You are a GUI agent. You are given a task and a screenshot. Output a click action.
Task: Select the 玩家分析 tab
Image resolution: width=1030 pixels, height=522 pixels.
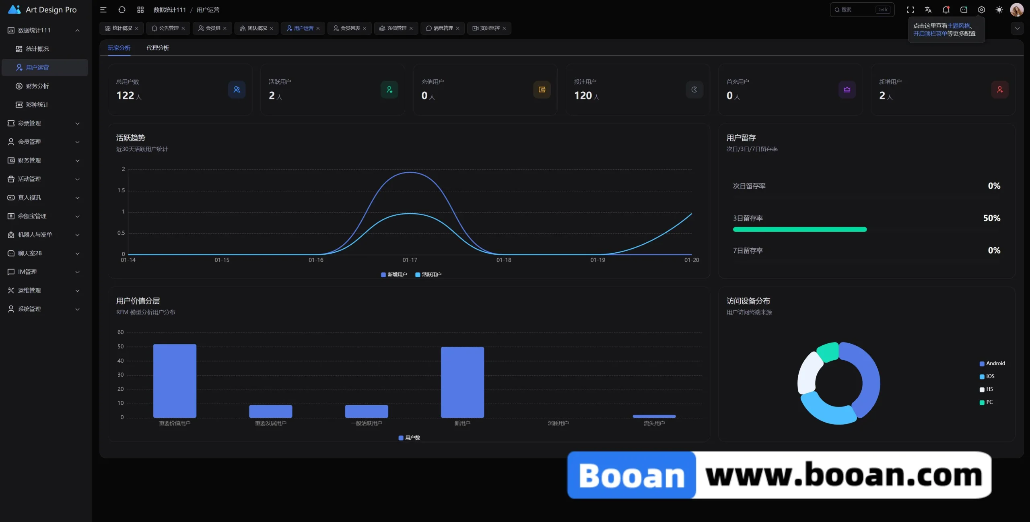[119, 48]
